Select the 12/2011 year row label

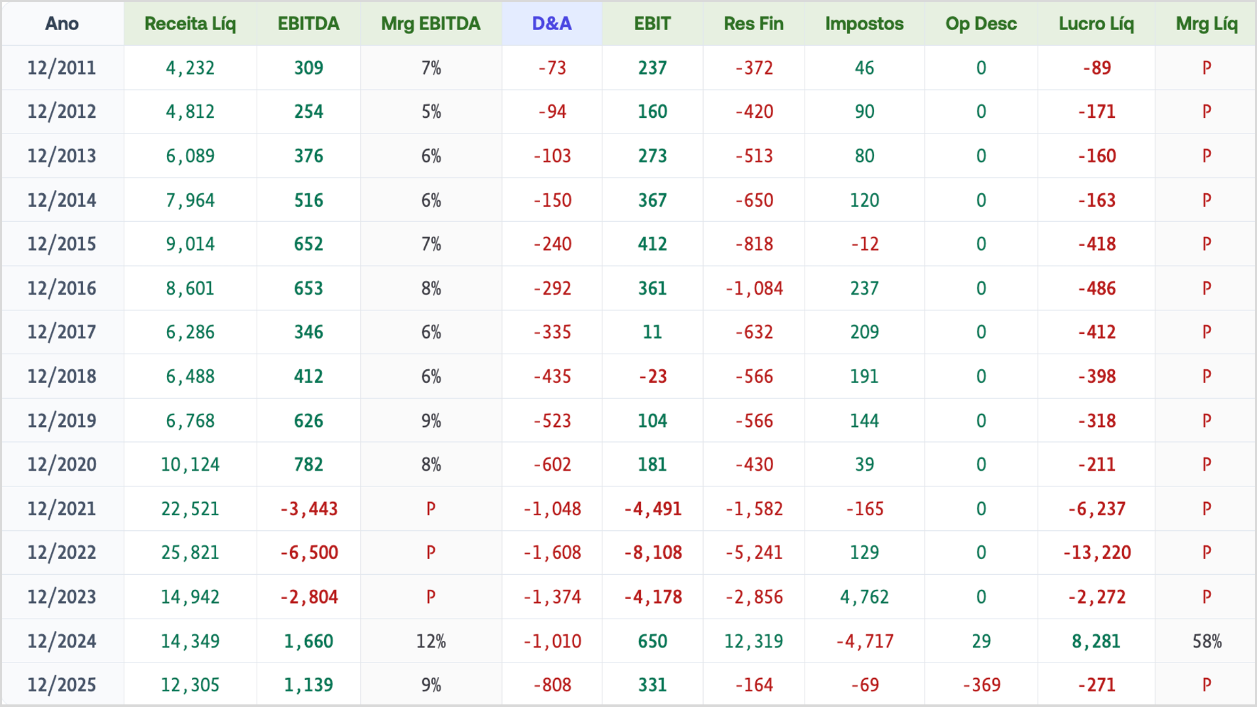pyautogui.click(x=62, y=67)
